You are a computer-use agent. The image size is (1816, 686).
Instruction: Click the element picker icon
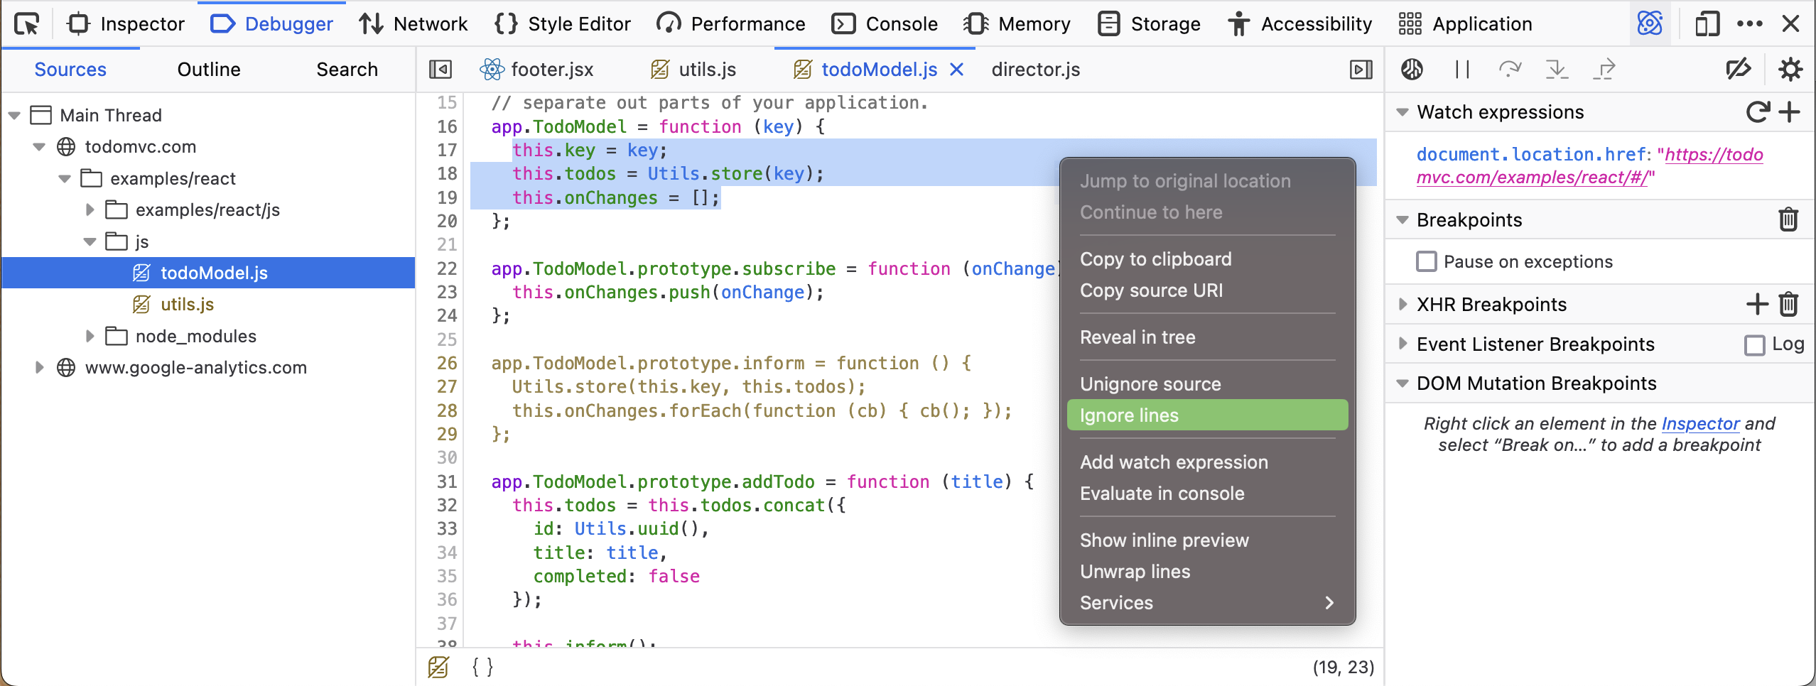tap(27, 24)
